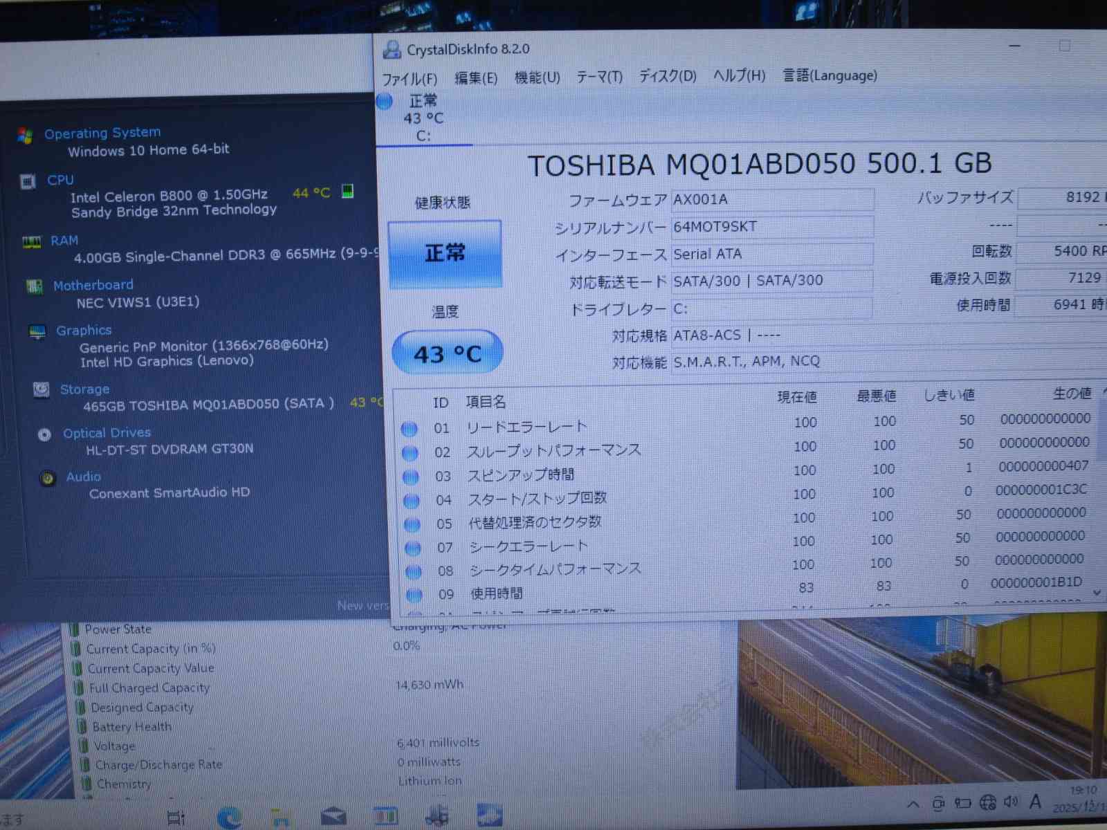Screen dimensions: 1107x830
Task: Click the volume icon in system tray
Action: pos(1011,802)
